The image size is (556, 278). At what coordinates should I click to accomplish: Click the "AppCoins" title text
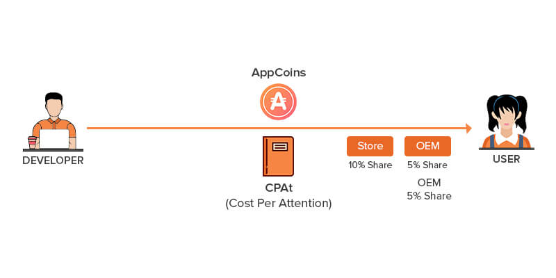click(x=278, y=73)
